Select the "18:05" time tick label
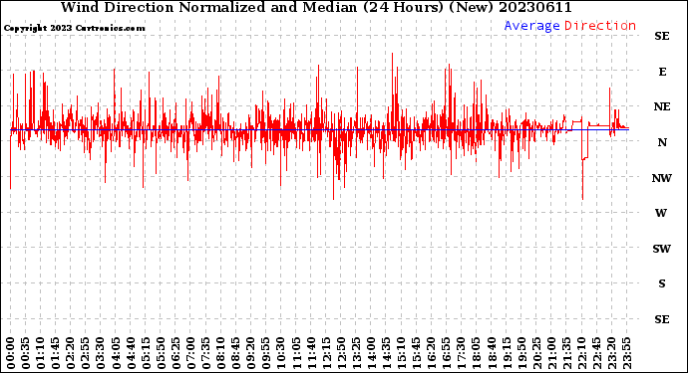Image resolution: width=688 pixels, height=373 pixels. pos(477,353)
